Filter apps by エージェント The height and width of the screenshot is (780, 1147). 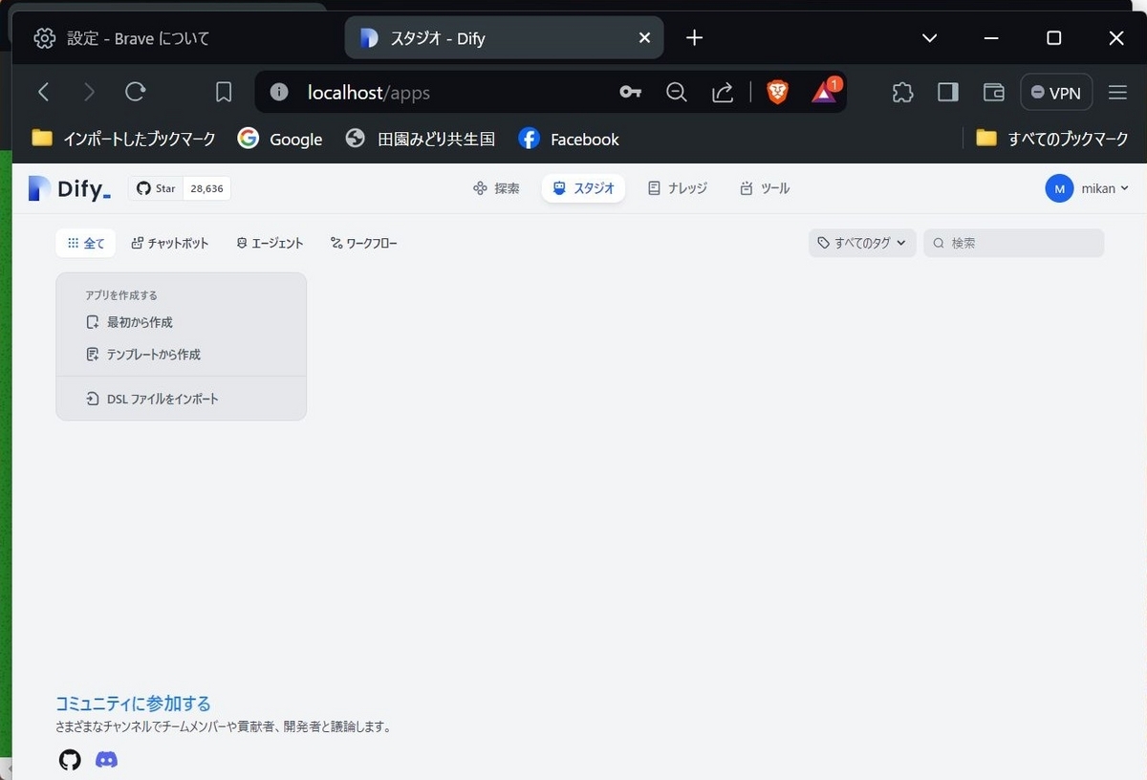pos(270,243)
